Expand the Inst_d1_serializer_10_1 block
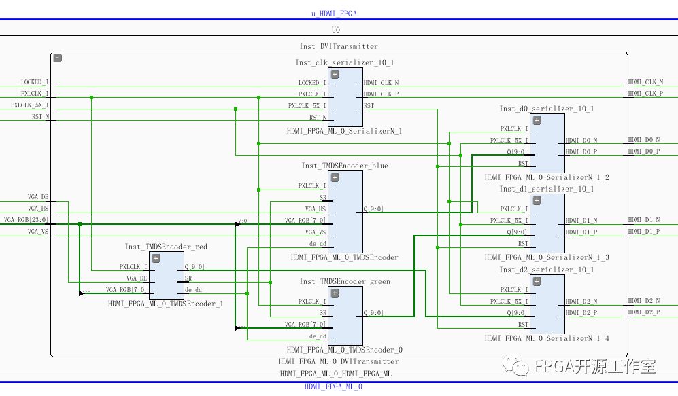This screenshot has height=396, width=678. pos(537,200)
